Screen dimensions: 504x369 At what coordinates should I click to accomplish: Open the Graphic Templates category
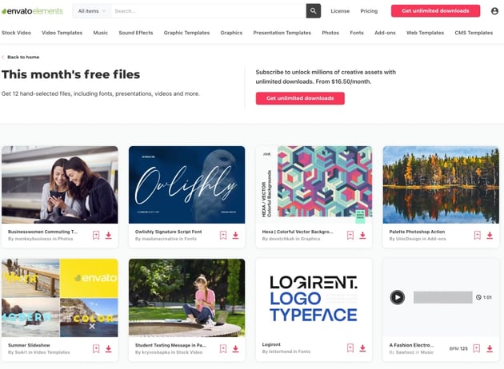(186, 33)
